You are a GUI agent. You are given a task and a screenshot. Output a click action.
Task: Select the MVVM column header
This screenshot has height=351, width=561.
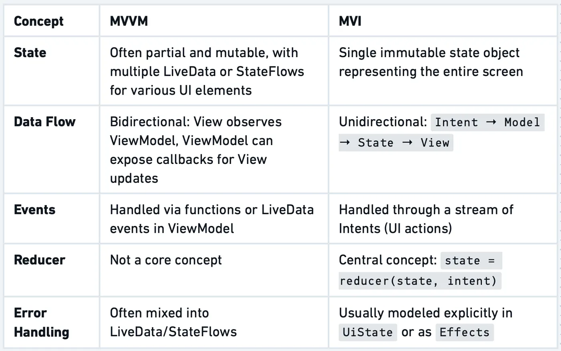tap(129, 21)
